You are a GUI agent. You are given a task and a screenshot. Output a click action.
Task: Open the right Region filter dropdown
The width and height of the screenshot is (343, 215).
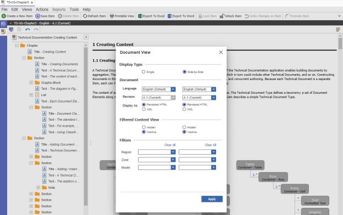pyautogui.click(x=213, y=152)
